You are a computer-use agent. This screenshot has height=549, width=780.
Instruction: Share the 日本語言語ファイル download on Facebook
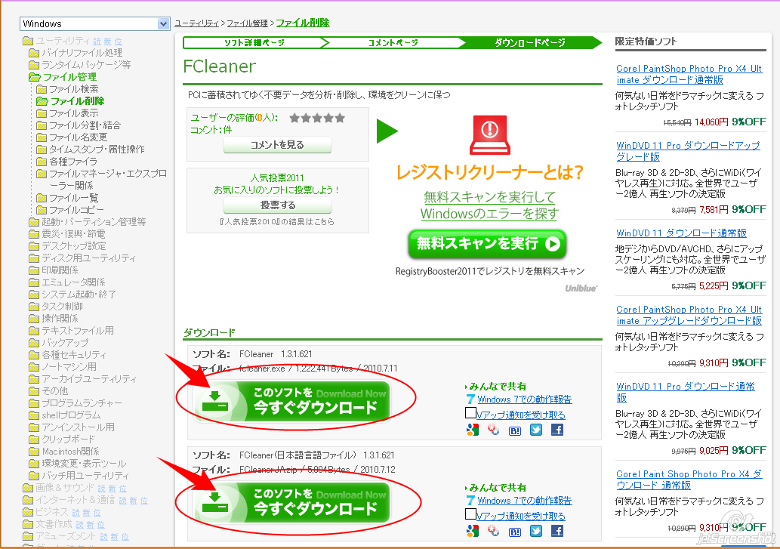(557, 531)
